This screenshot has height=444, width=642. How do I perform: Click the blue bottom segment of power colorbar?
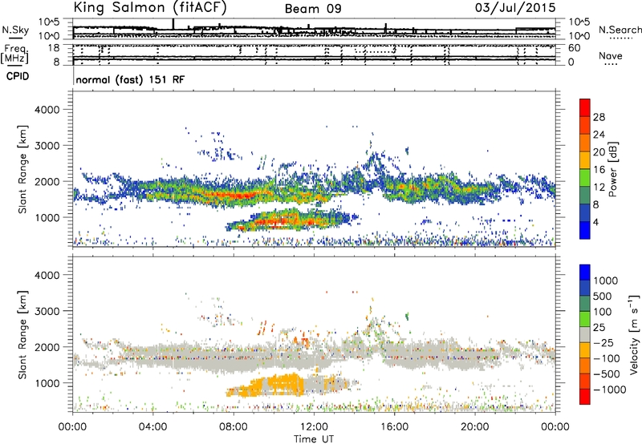[x=585, y=230]
